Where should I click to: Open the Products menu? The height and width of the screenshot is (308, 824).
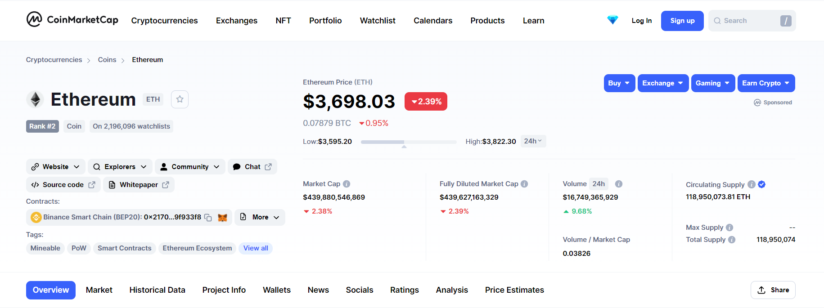pyautogui.click(x=487, y=21)
